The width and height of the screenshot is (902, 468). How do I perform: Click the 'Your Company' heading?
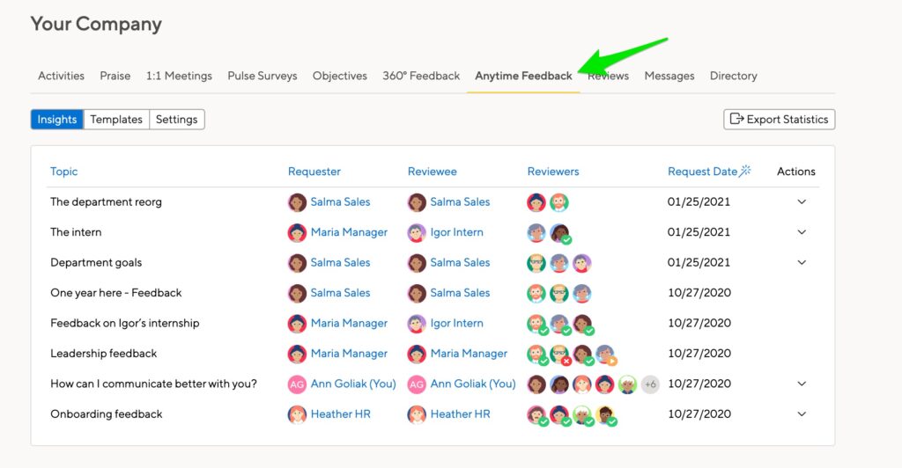click(x=96, y=24)
